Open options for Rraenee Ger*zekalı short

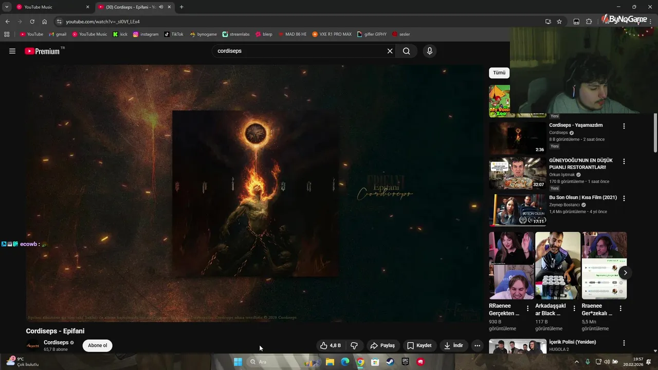[620, 308]
